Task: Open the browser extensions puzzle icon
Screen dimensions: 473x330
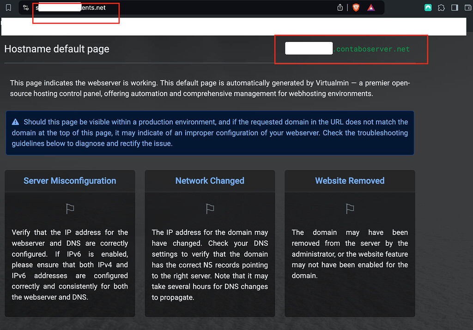Action: [x=442, y=7]
